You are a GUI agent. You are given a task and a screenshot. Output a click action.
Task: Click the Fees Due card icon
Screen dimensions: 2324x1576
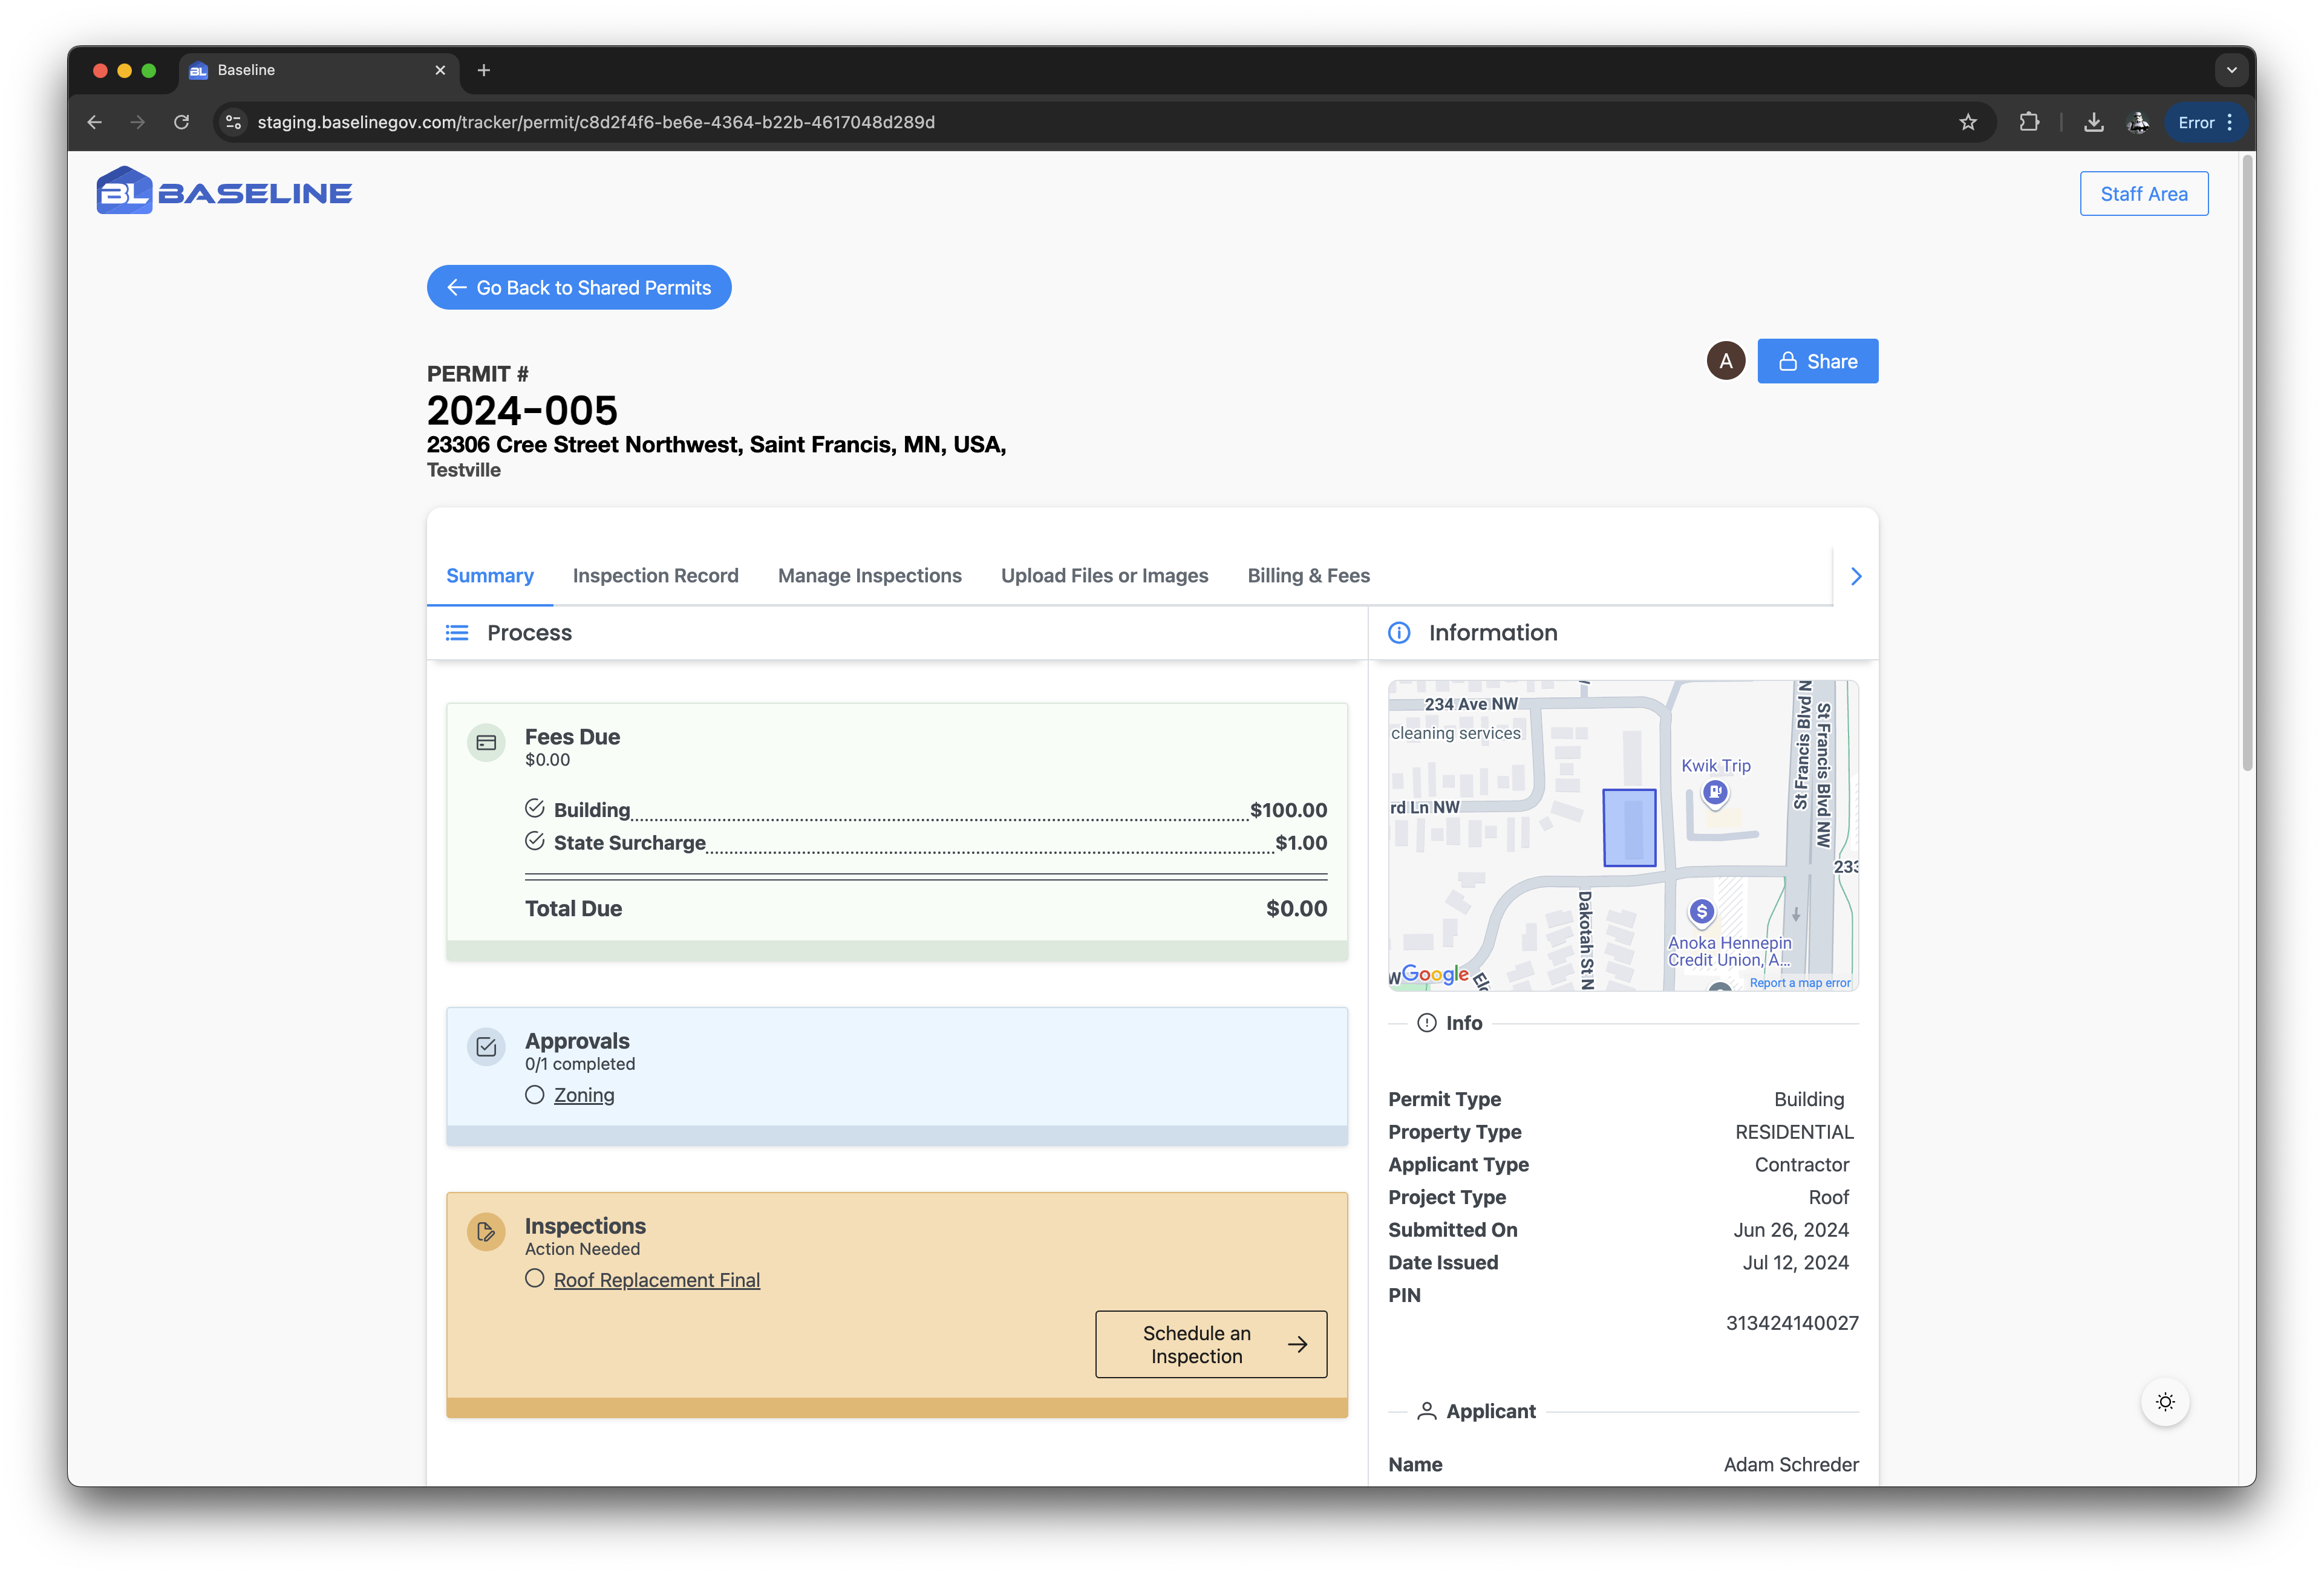coord(486,743)
